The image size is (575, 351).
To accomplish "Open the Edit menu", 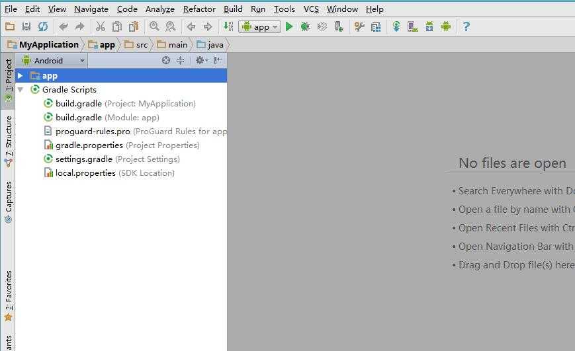I will (x=32, y=9).
